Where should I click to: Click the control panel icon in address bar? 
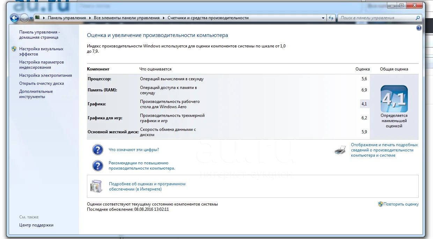click(x=37, y=18)
